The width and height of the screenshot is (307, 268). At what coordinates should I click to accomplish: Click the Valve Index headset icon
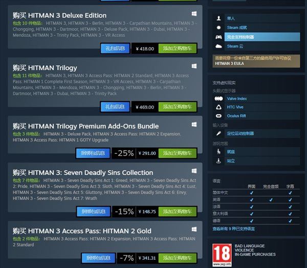click(x=218, y=98)
